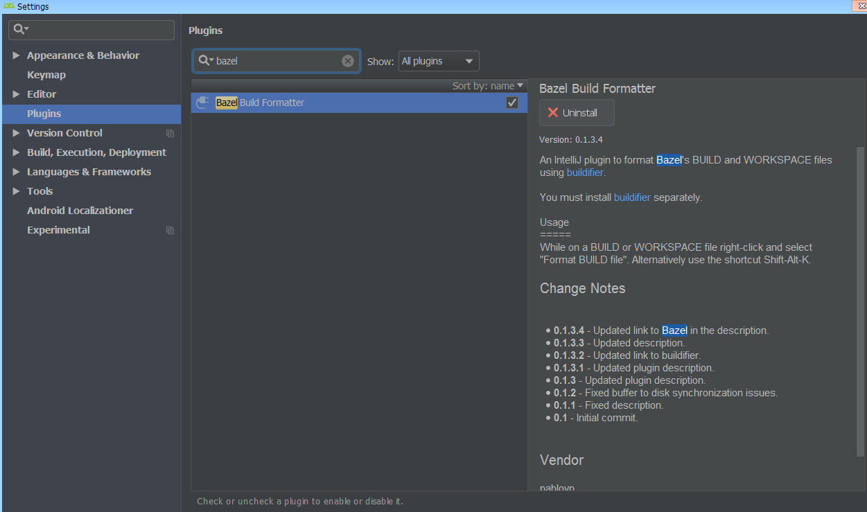Click the plug icon beside Bazel Build Formatter
The width and height of the screenshot is (867, 512).
[202, 103]
